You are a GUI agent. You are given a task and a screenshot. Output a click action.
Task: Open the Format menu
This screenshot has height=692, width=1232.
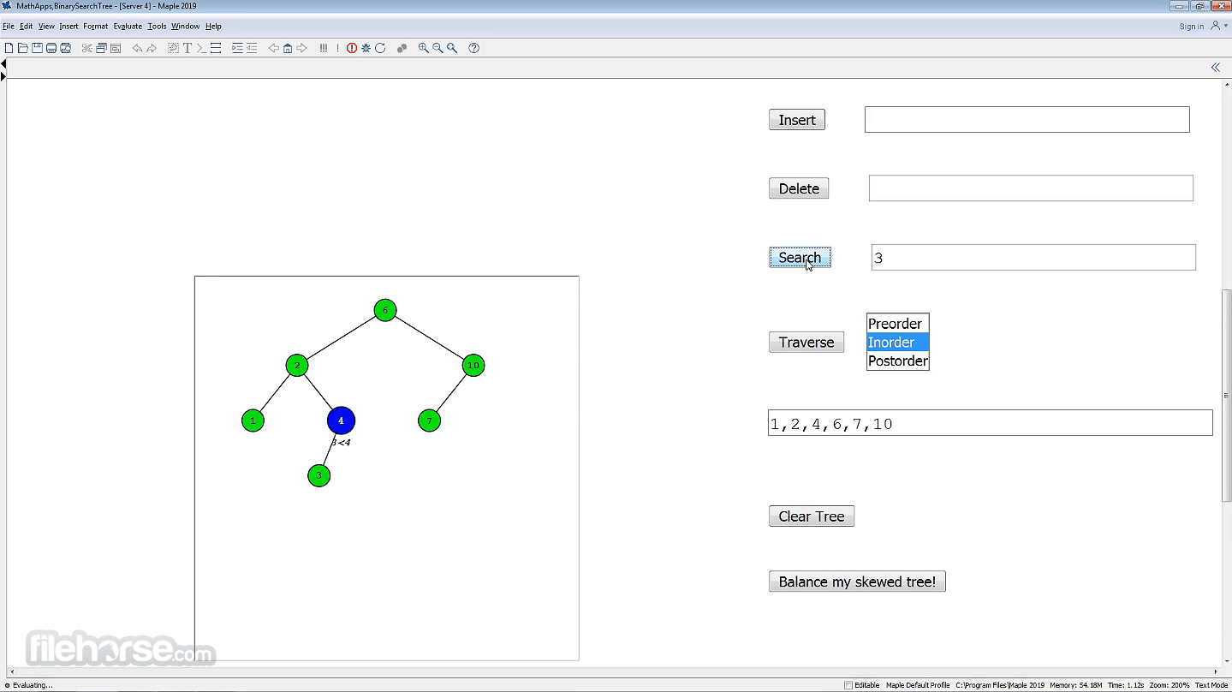[96, 27]
